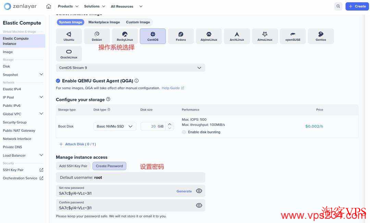Select the Debian system image

[x=97, y=36]
